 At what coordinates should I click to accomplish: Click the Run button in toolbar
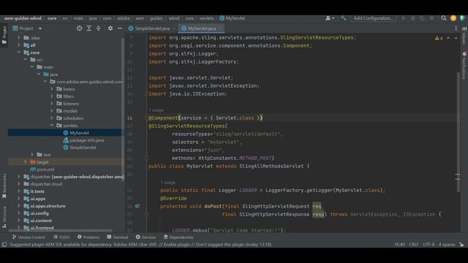403,18
